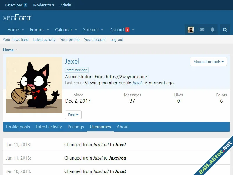
Task: Open the alerts bell icon
Action: [213, 30]
